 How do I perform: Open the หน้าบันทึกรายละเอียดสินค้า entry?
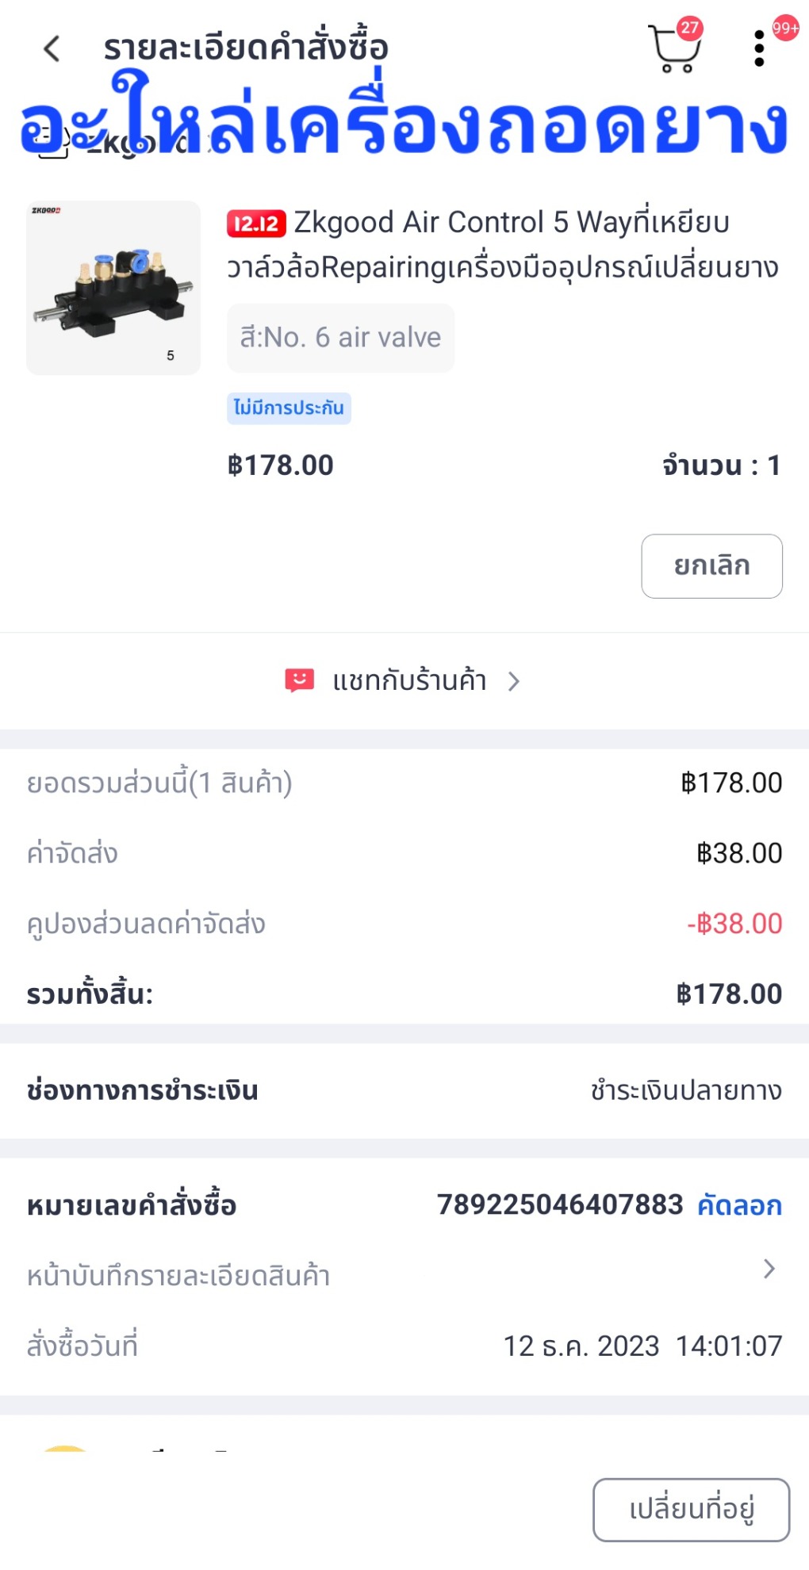coord(178,1276)
